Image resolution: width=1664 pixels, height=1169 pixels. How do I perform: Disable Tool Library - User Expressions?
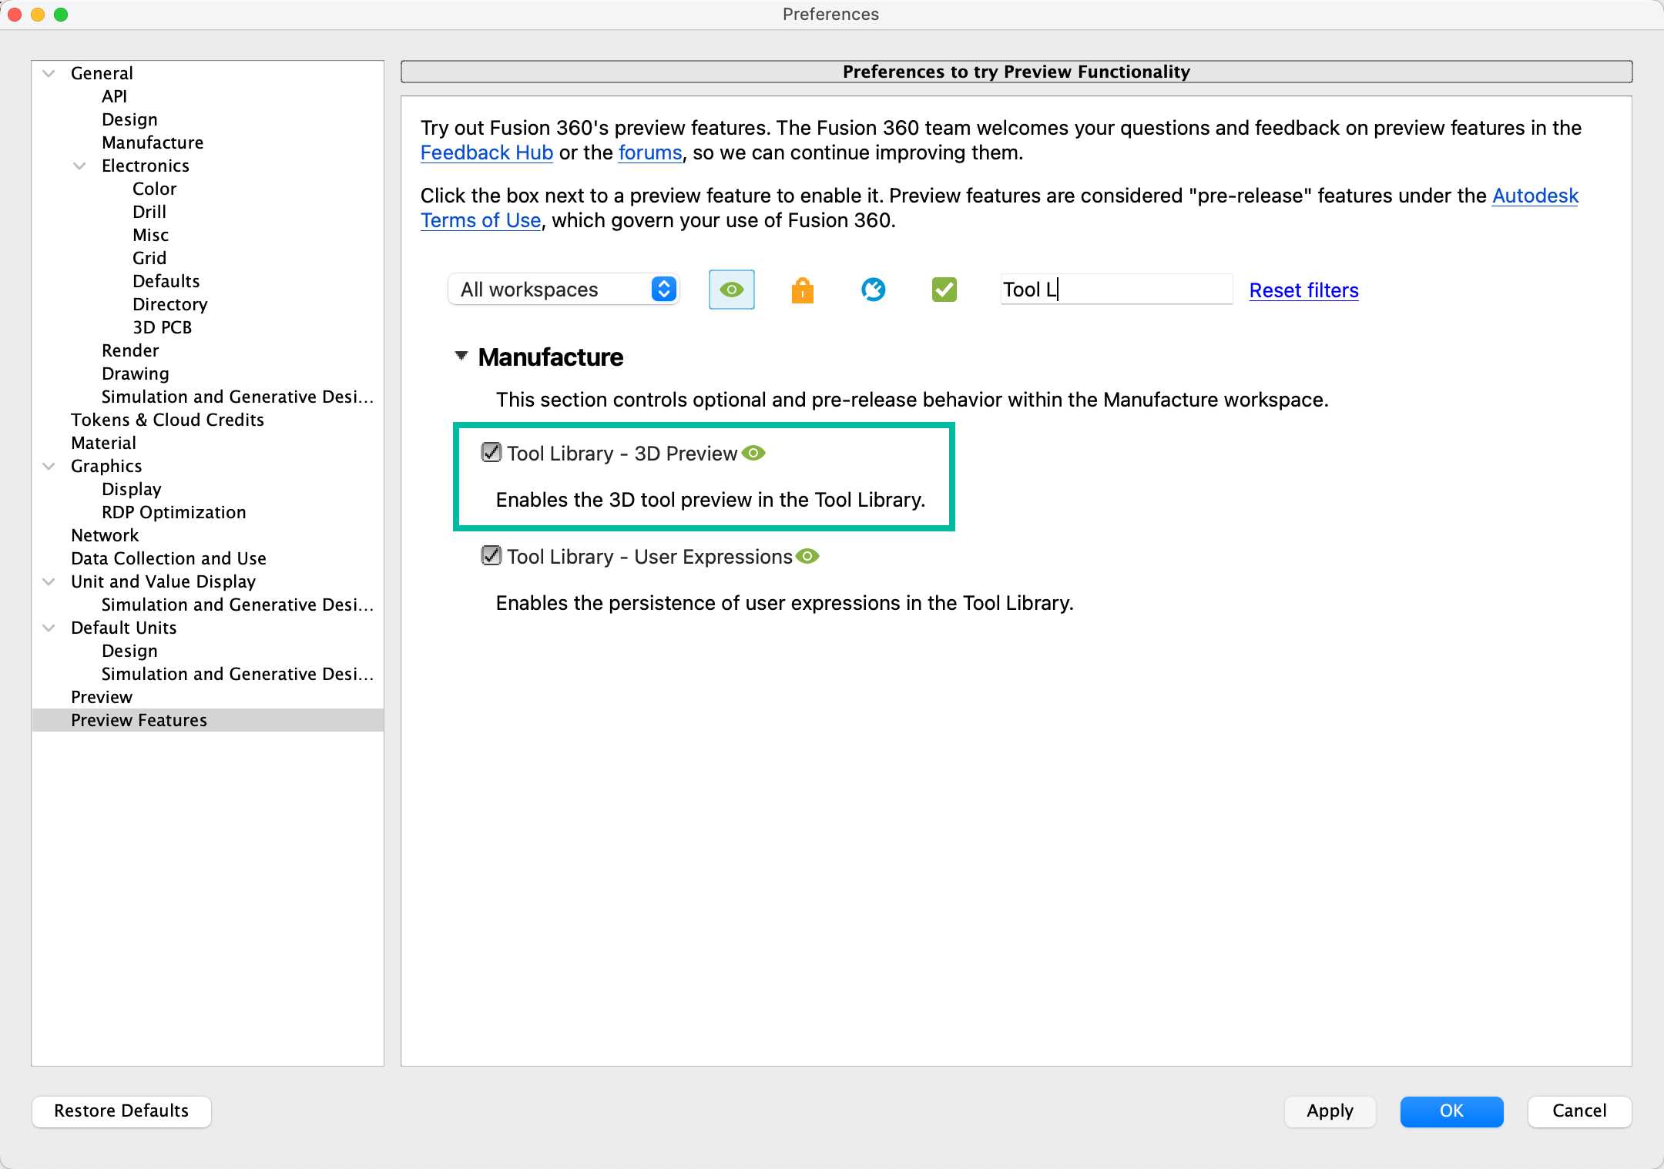pos(491,555)
